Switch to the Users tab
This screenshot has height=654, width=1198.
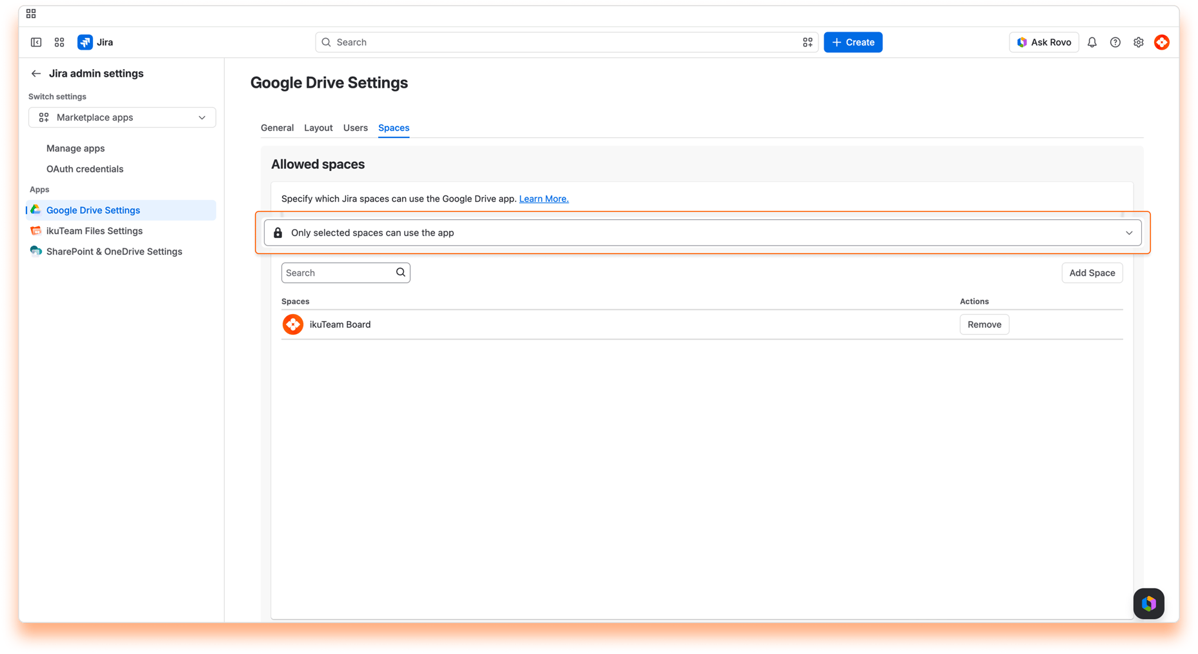(355, 128)
